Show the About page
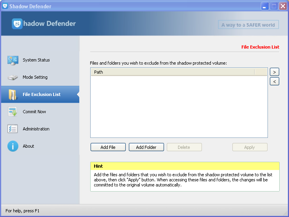The height and width of the screenshot is (217, 289). [x=40, y=146]
